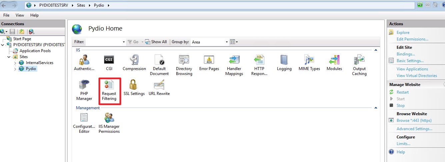Click Bindings link
The width and height of the screenshot is (445, 162).
pyautogui.click(x=406, y=54)
